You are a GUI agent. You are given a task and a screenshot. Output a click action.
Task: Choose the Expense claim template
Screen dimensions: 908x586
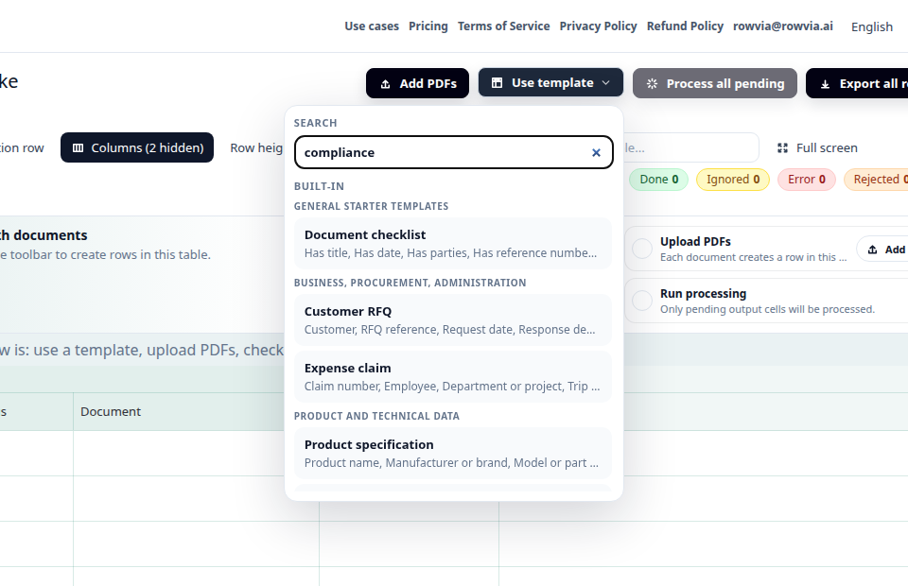[x=453, y=376]
